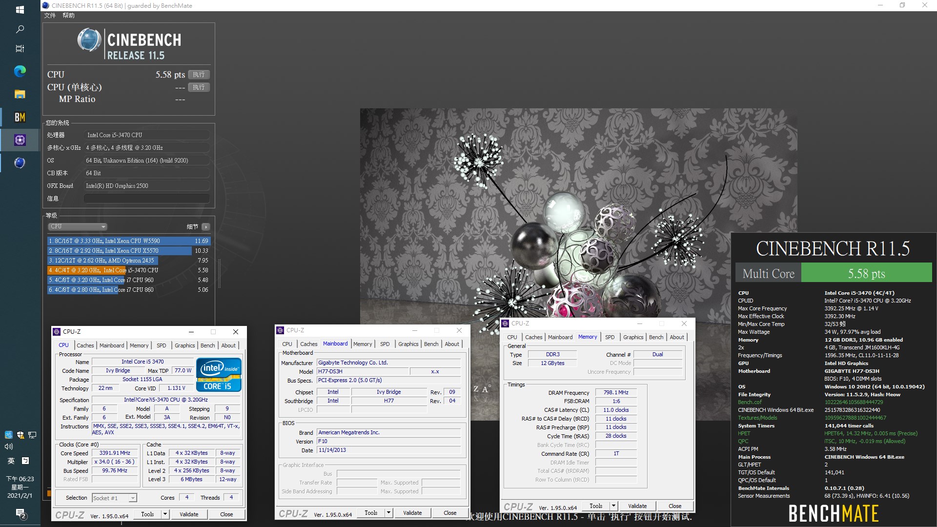Open File Explorer from the taskbar

coord(20,94)
